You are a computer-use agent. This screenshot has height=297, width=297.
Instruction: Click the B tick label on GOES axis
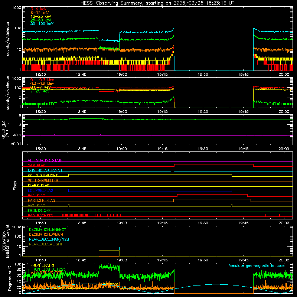20,116
